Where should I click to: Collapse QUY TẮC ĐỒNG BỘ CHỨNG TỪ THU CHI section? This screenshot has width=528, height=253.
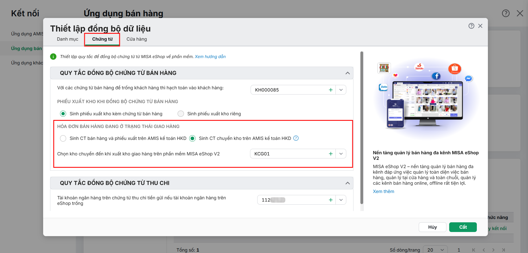(348, 183)
